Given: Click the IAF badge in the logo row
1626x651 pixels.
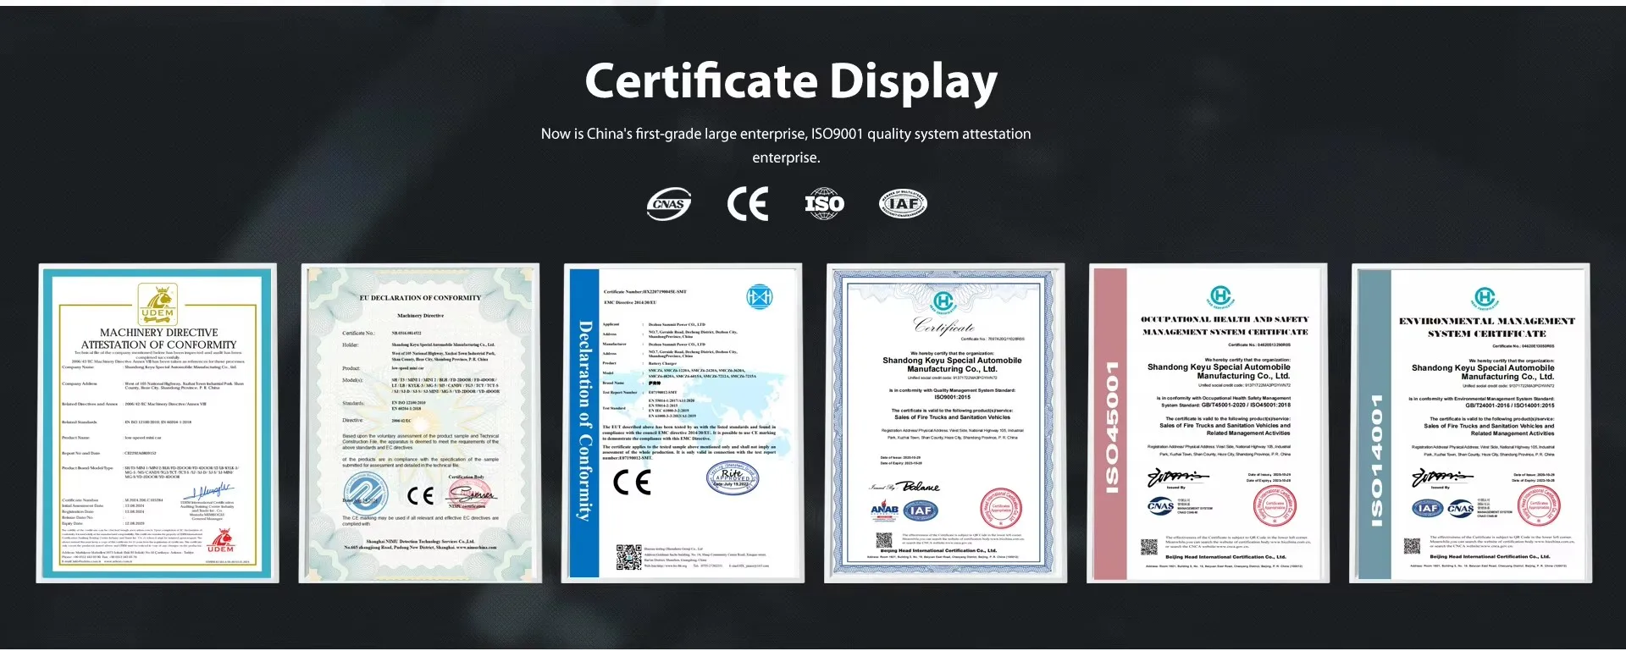Looking at the screenshot, I should click(903, 204).
